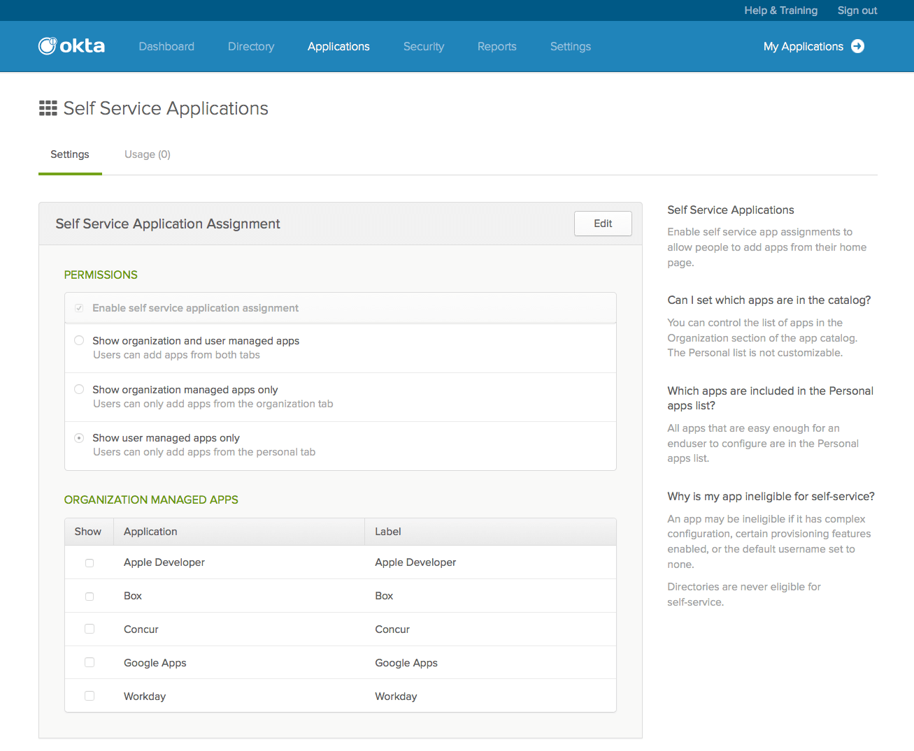The width and height of the screenshot is (914, 751).
Task: Select Show organization and user managed apps
Action: [x=79, y=341]
